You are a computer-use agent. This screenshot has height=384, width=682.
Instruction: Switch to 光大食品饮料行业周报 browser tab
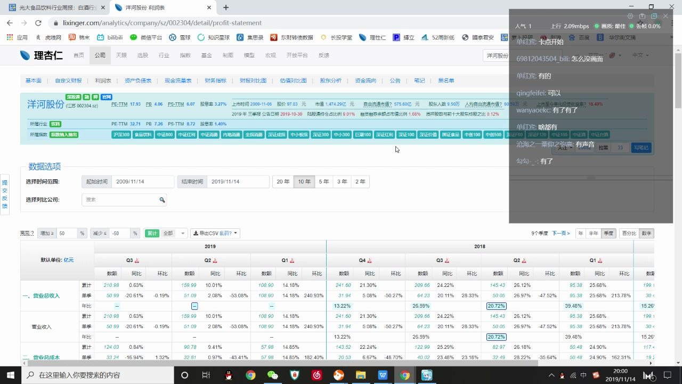57,7
